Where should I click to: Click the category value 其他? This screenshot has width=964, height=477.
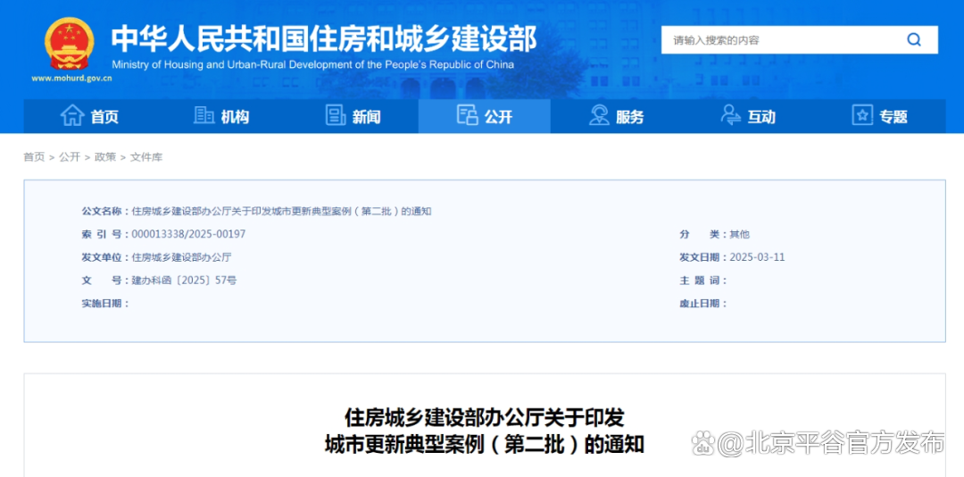[739, 234]
